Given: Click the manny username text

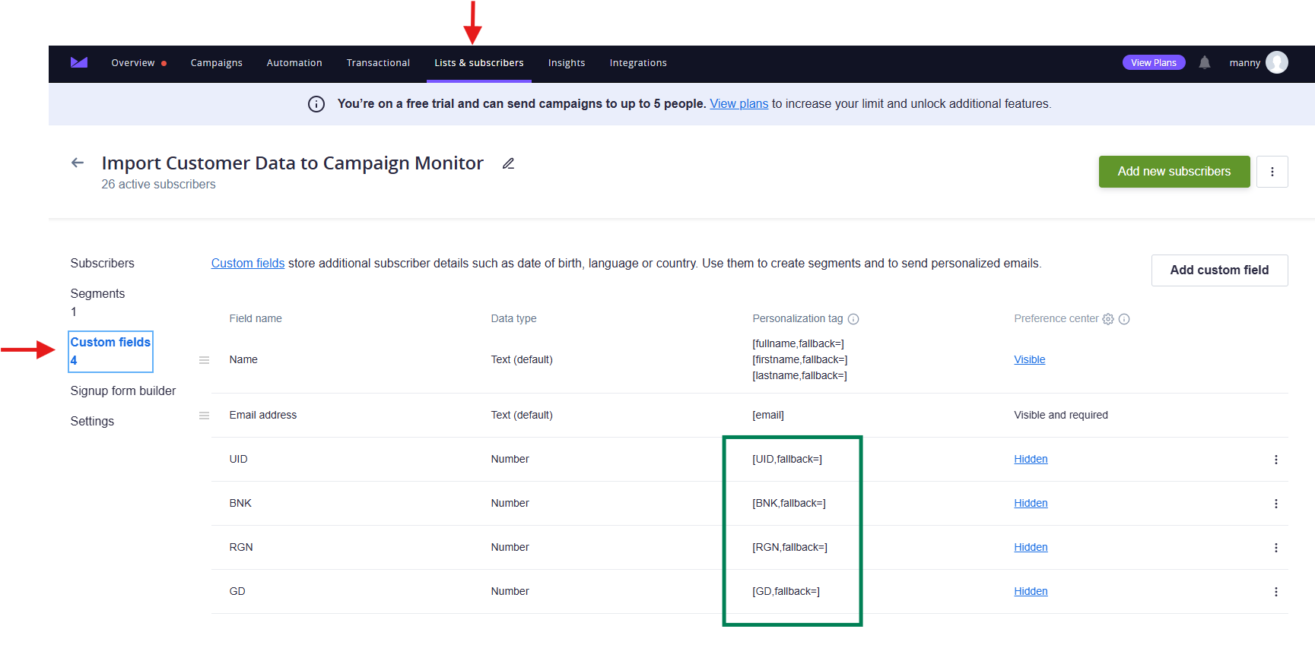Looking at the screenshot, I should click(x=1245, y=63).
